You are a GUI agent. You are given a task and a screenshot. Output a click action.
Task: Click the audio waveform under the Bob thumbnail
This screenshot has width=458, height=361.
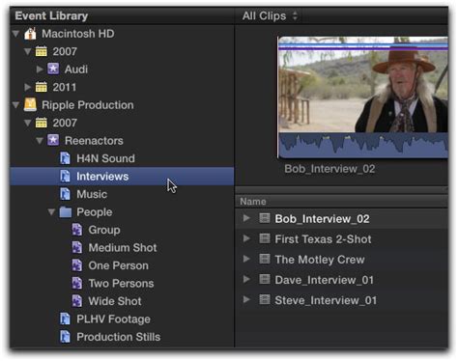click(363, 145)
